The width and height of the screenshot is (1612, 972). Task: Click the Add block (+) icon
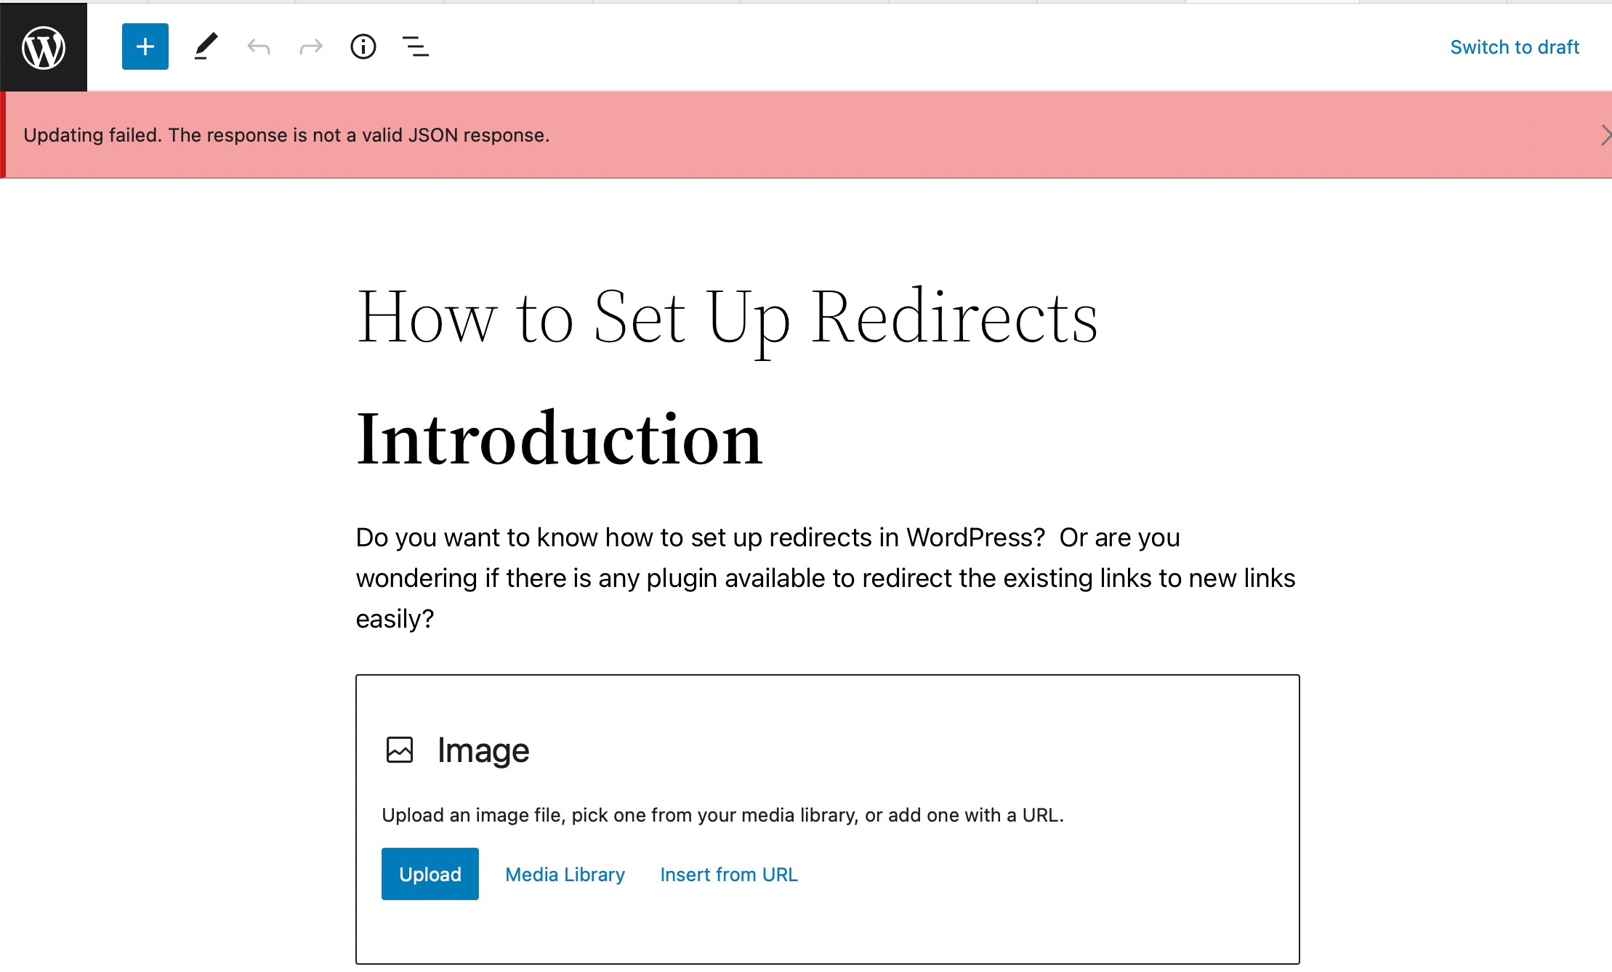144,47
